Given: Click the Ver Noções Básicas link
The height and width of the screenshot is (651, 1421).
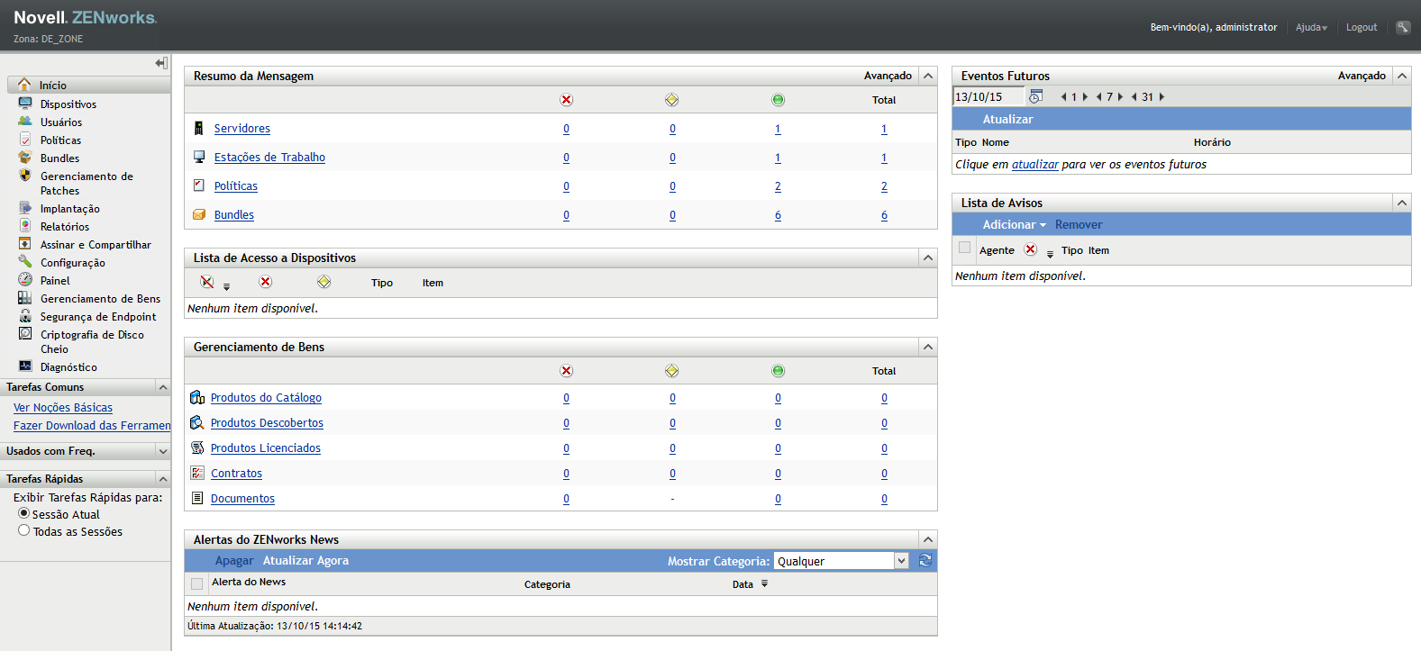Looking at the screenshot, I should coord(63,408).
